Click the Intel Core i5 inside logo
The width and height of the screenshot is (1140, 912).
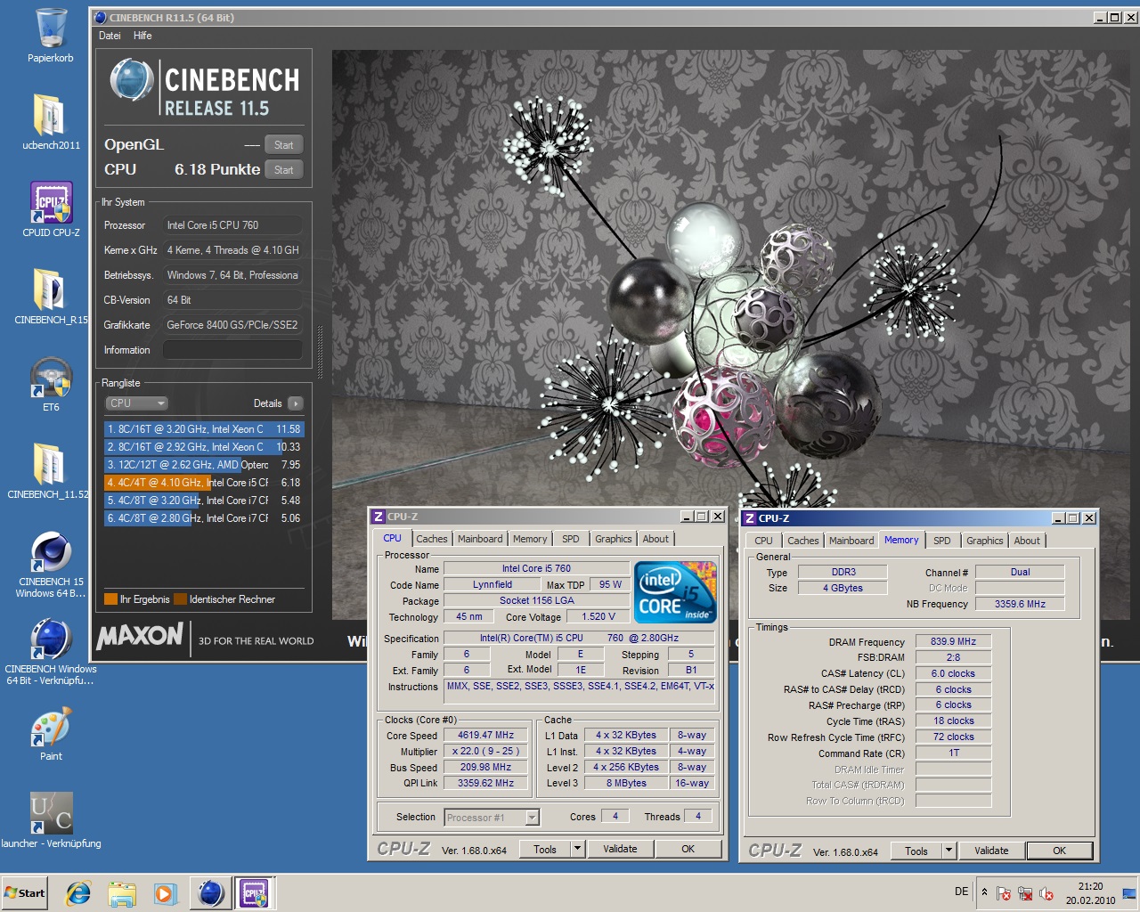pos(677,591)
